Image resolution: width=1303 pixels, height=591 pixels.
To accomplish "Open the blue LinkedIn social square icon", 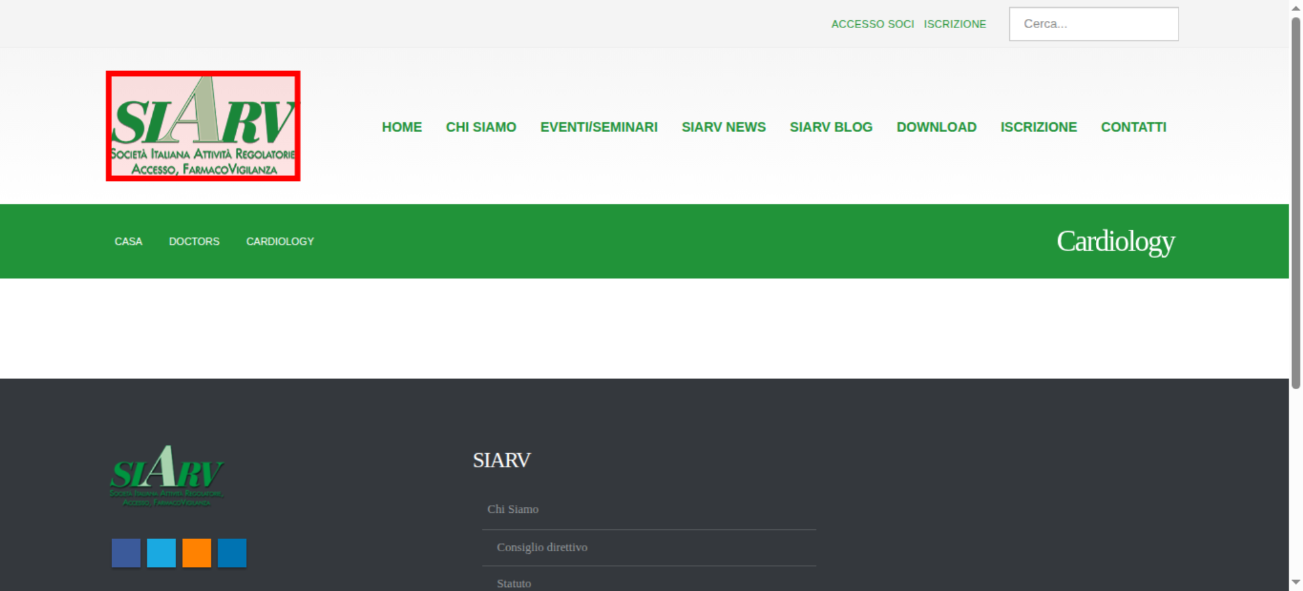I will (x=232, y=553).
